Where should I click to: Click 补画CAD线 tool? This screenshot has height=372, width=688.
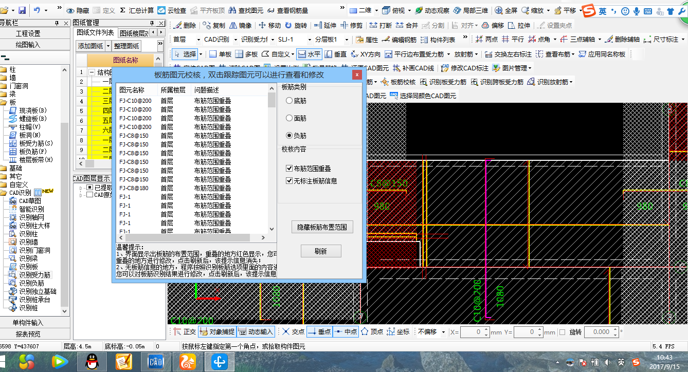[x=413, y=68]
